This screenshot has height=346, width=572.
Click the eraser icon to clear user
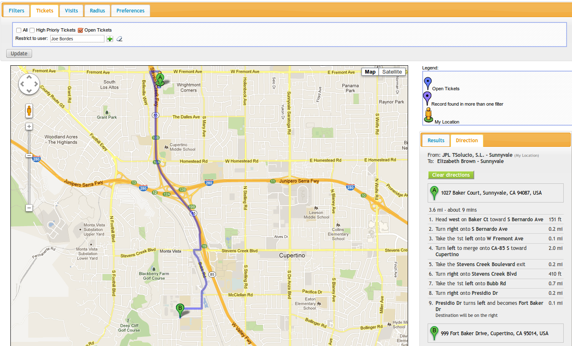coord(119,39)
